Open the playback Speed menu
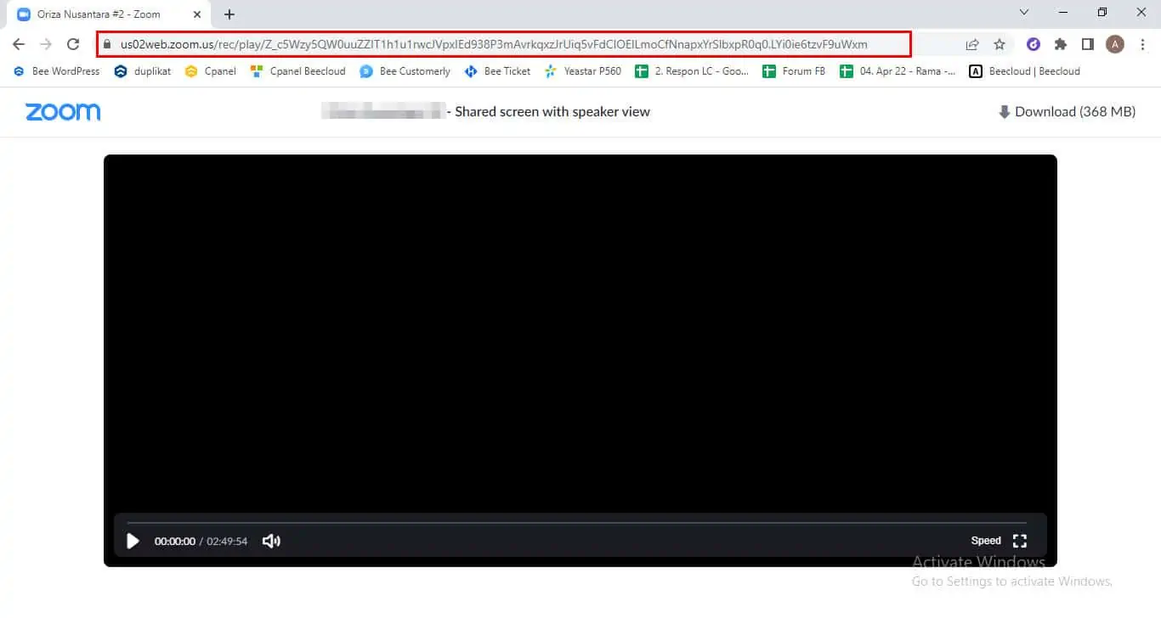1161x618 pixels. click(986, 541)
